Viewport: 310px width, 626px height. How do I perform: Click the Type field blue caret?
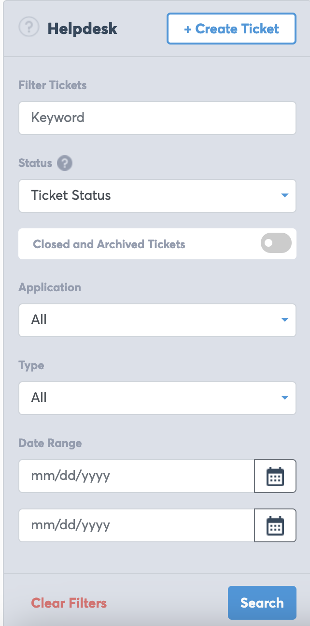(284, 398)
